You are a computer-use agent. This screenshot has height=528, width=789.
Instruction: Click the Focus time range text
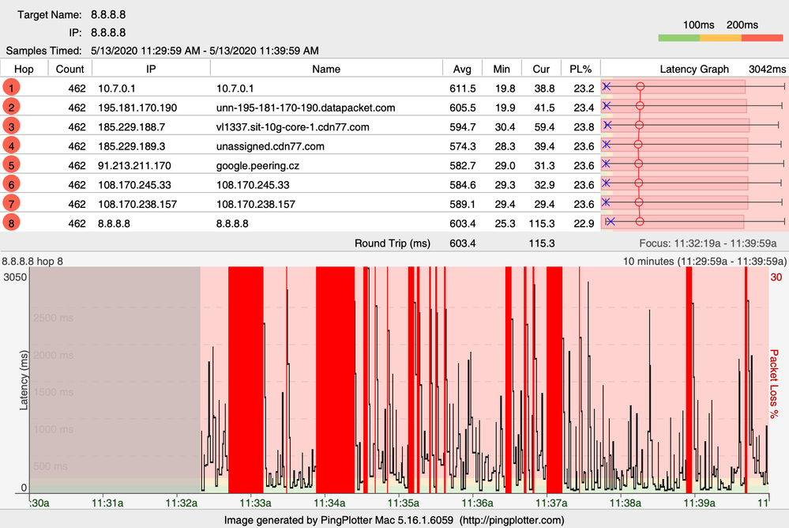pyautogui.click(x=708, y=243)
